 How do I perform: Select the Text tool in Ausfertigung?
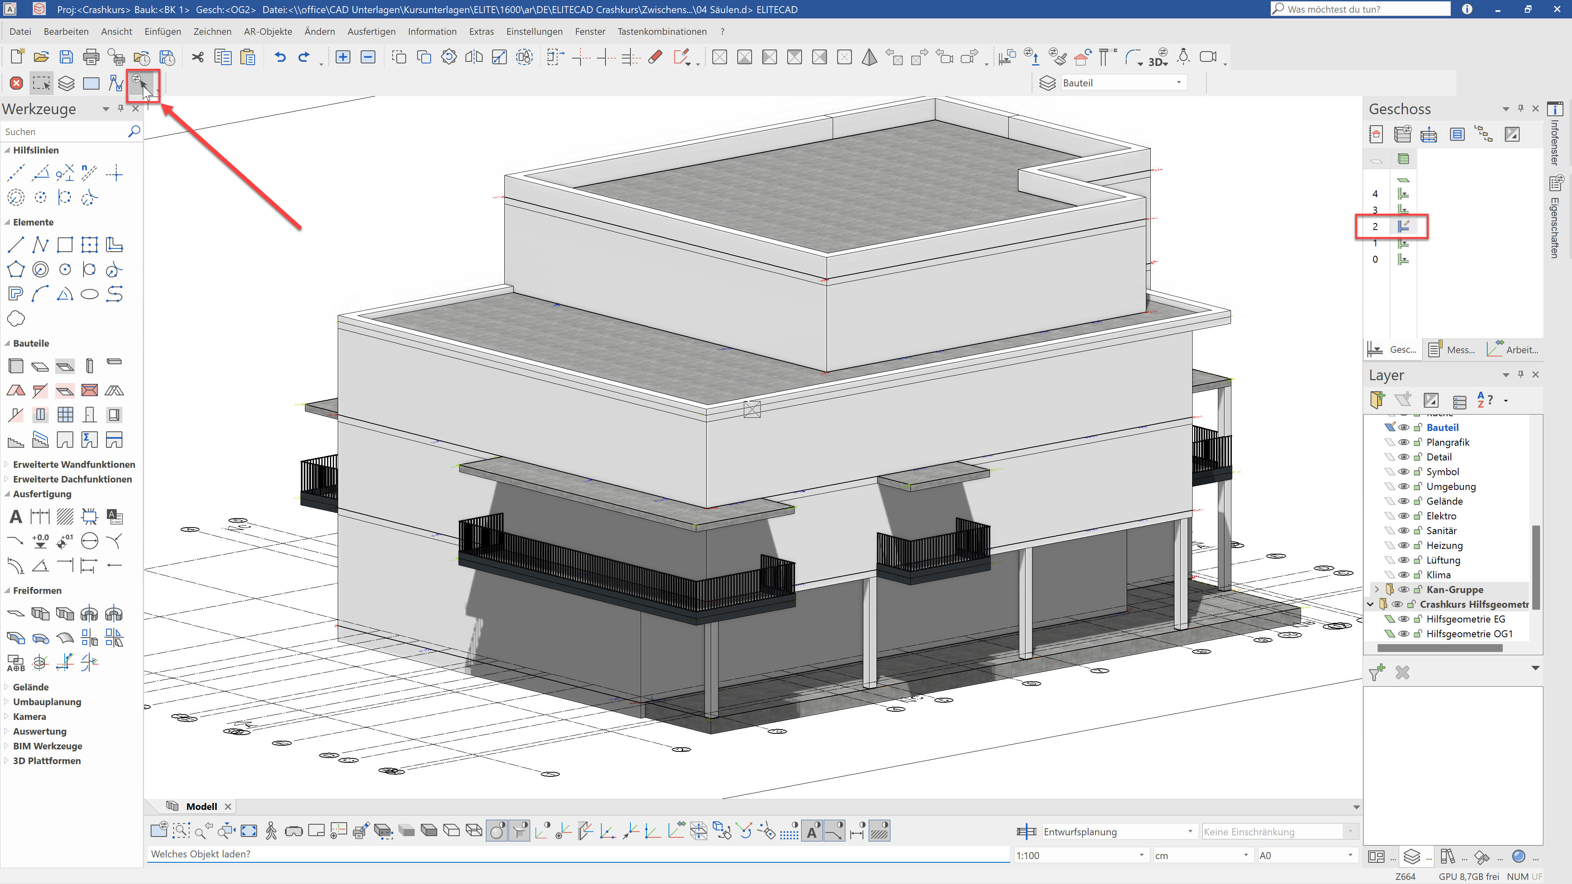(x=16, y=517)
